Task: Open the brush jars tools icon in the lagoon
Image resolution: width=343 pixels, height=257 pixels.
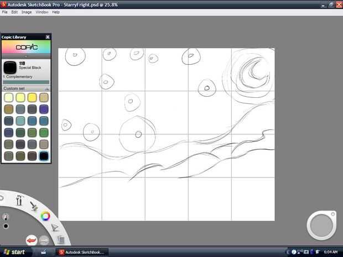Action: click(x=19, y=200)
